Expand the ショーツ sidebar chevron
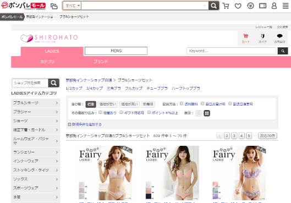The width and height of the screenshot is (291, 203). click(57, 121)
